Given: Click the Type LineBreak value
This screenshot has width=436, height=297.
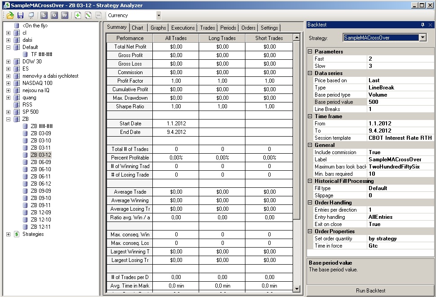Looking at the screenshot, I should click(x=400, y=88).
